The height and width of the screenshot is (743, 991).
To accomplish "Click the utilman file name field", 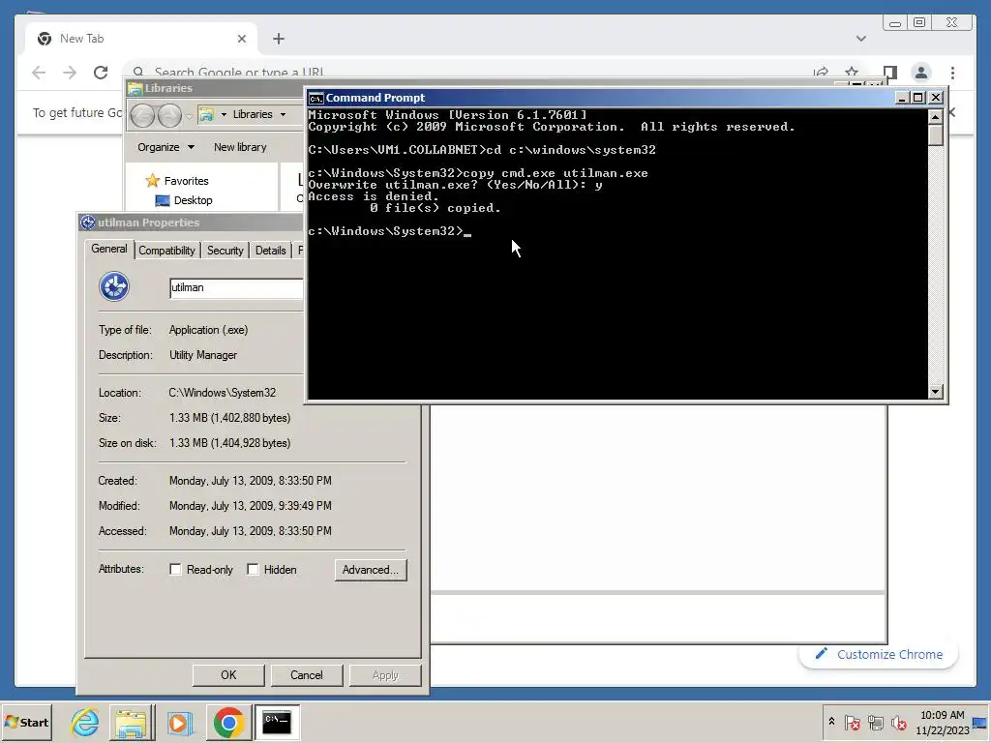I will pyautogui.click(x=236, y=287).
